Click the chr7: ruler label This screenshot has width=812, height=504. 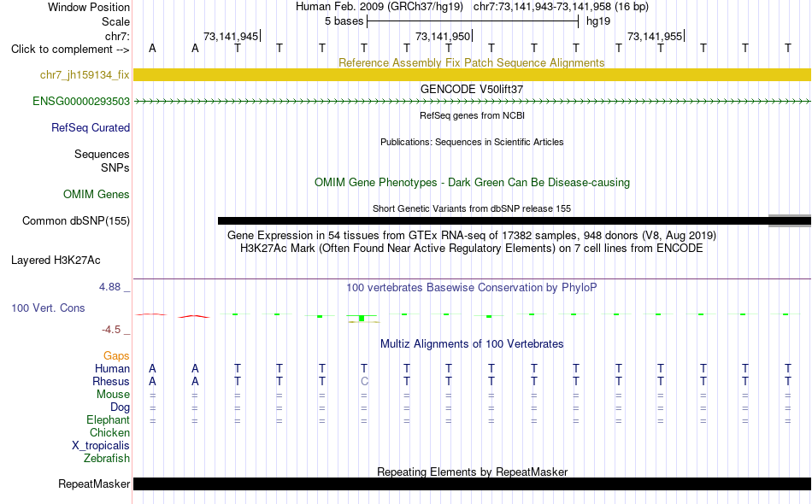pyautogui.click(x=117, y=36)
